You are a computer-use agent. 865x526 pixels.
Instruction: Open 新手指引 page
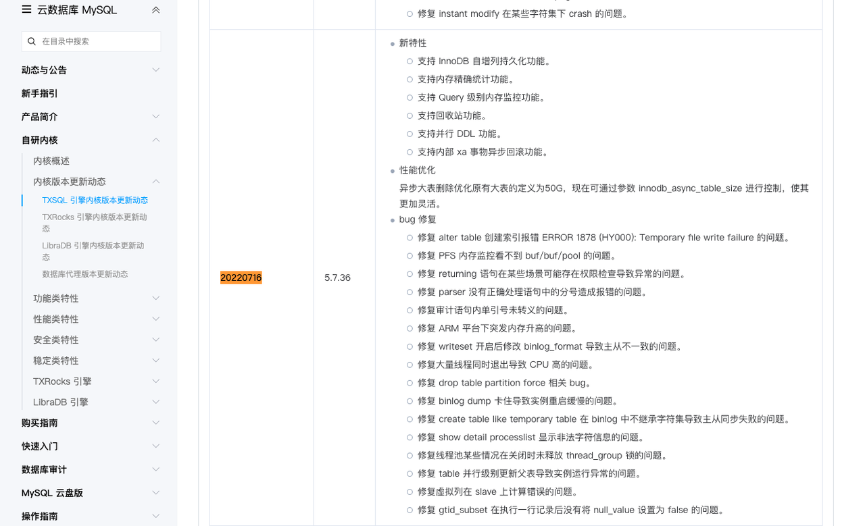click(x=40, y=94)
